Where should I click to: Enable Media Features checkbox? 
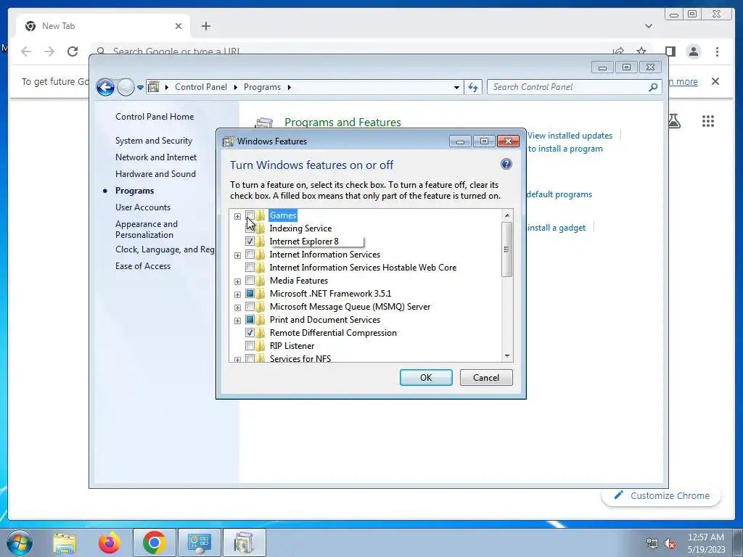coord(250,281)
